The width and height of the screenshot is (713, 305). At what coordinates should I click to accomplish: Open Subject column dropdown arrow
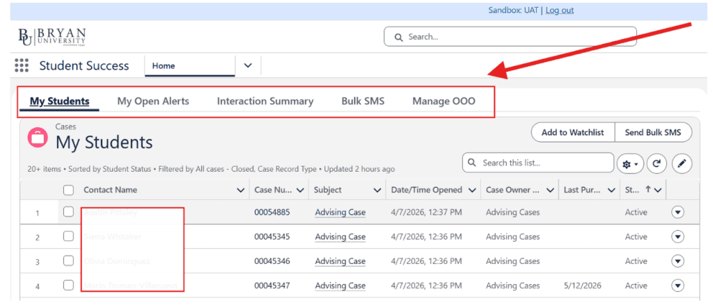click(x=377, y=190)
